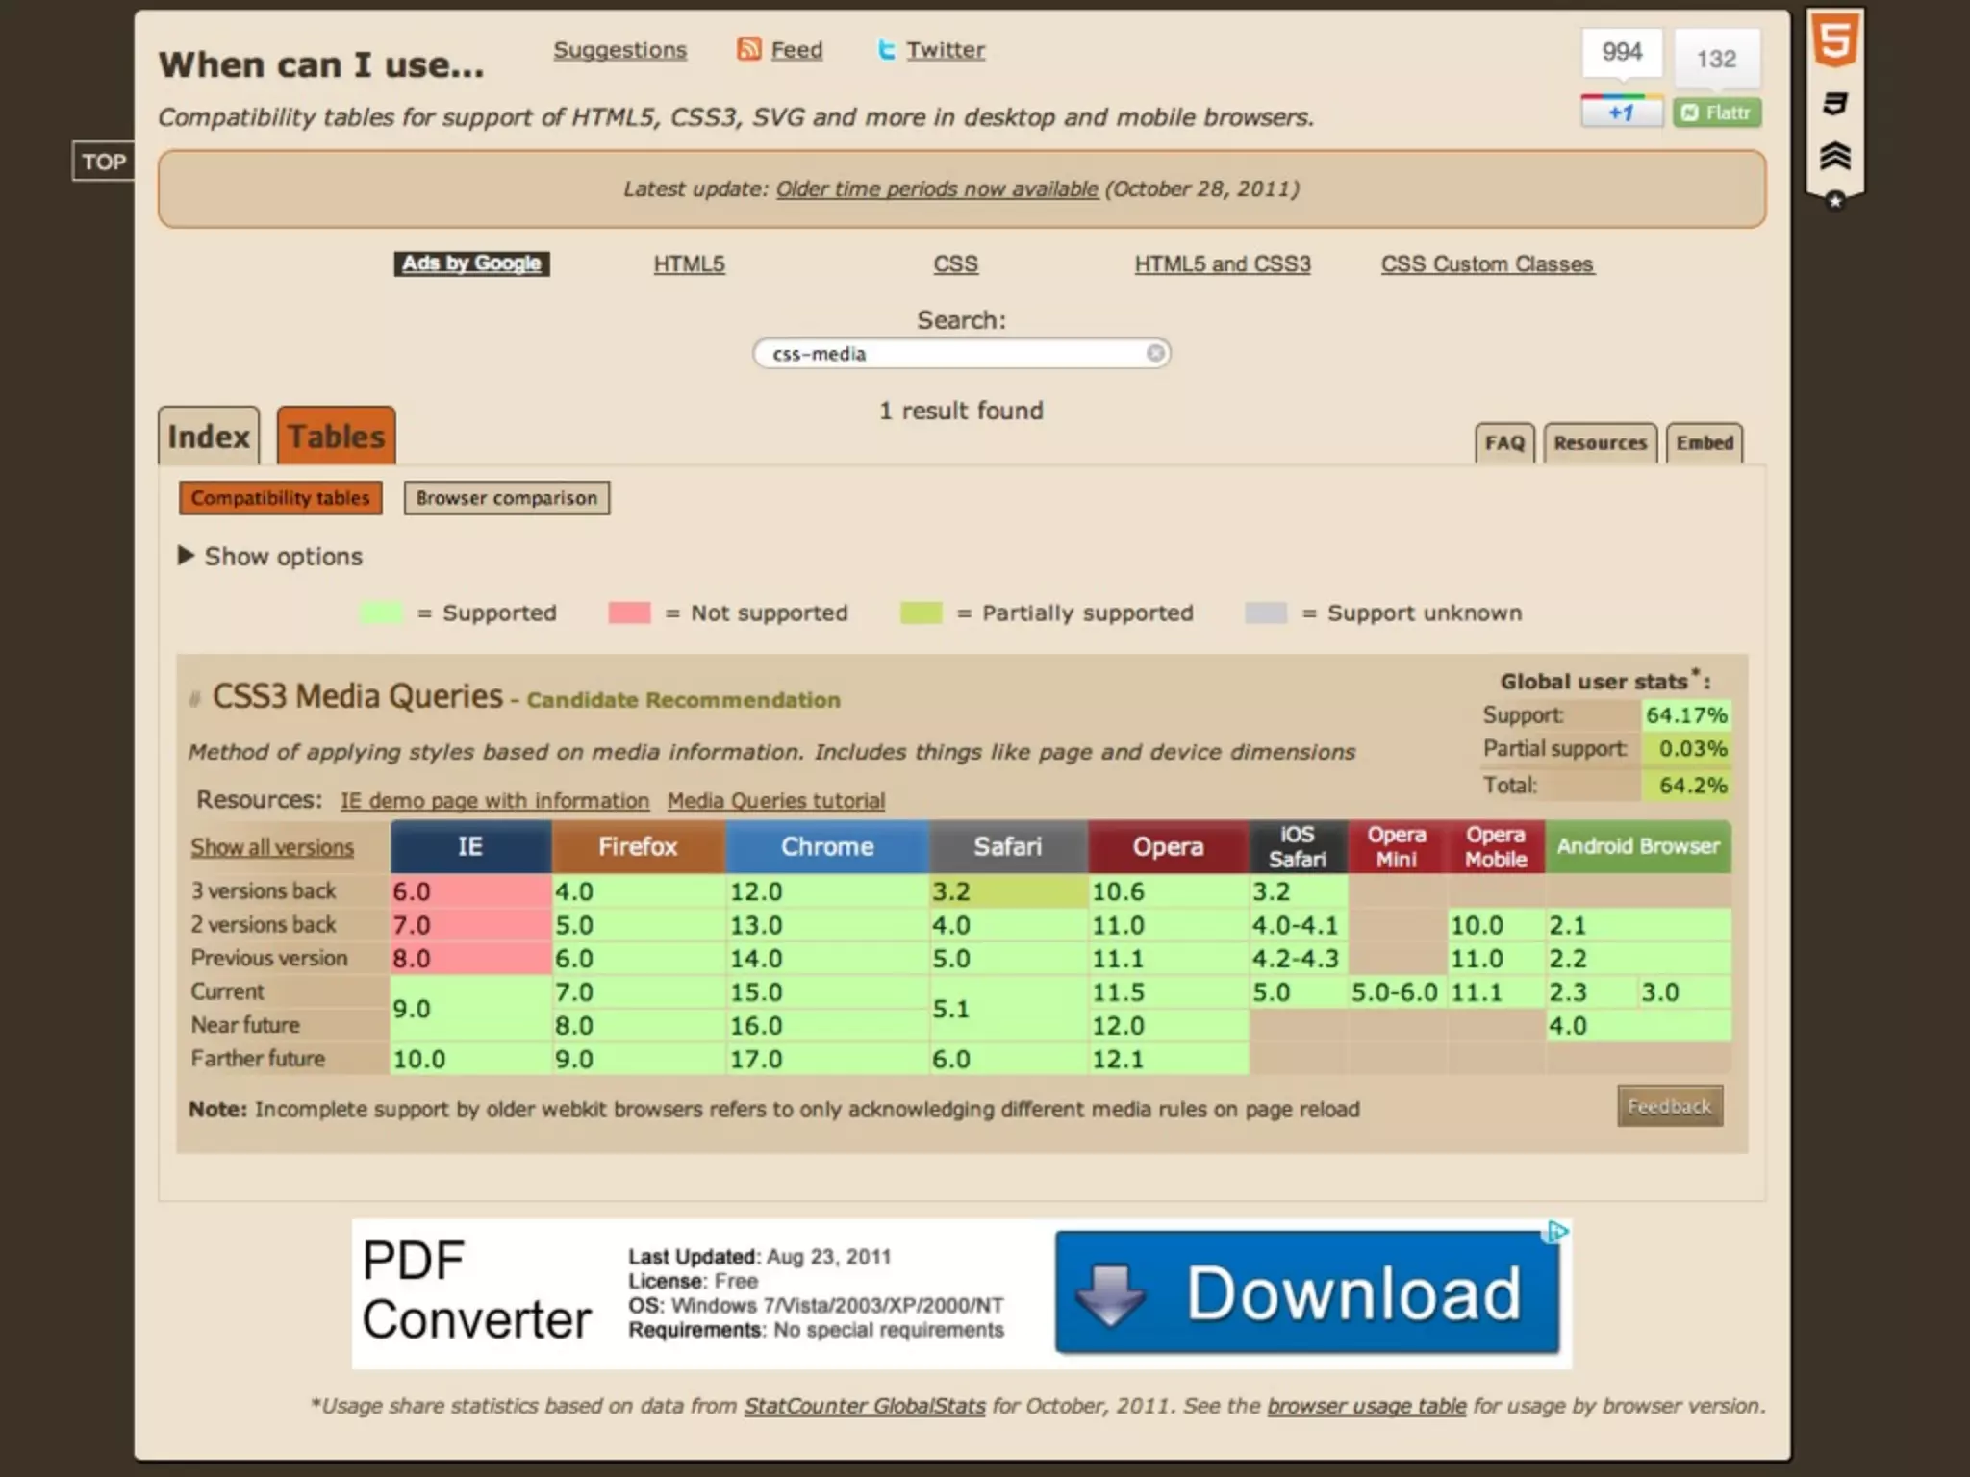Open the FAQ tab
This screenshot has width=1970, height=1477.
coord(1504,443)
